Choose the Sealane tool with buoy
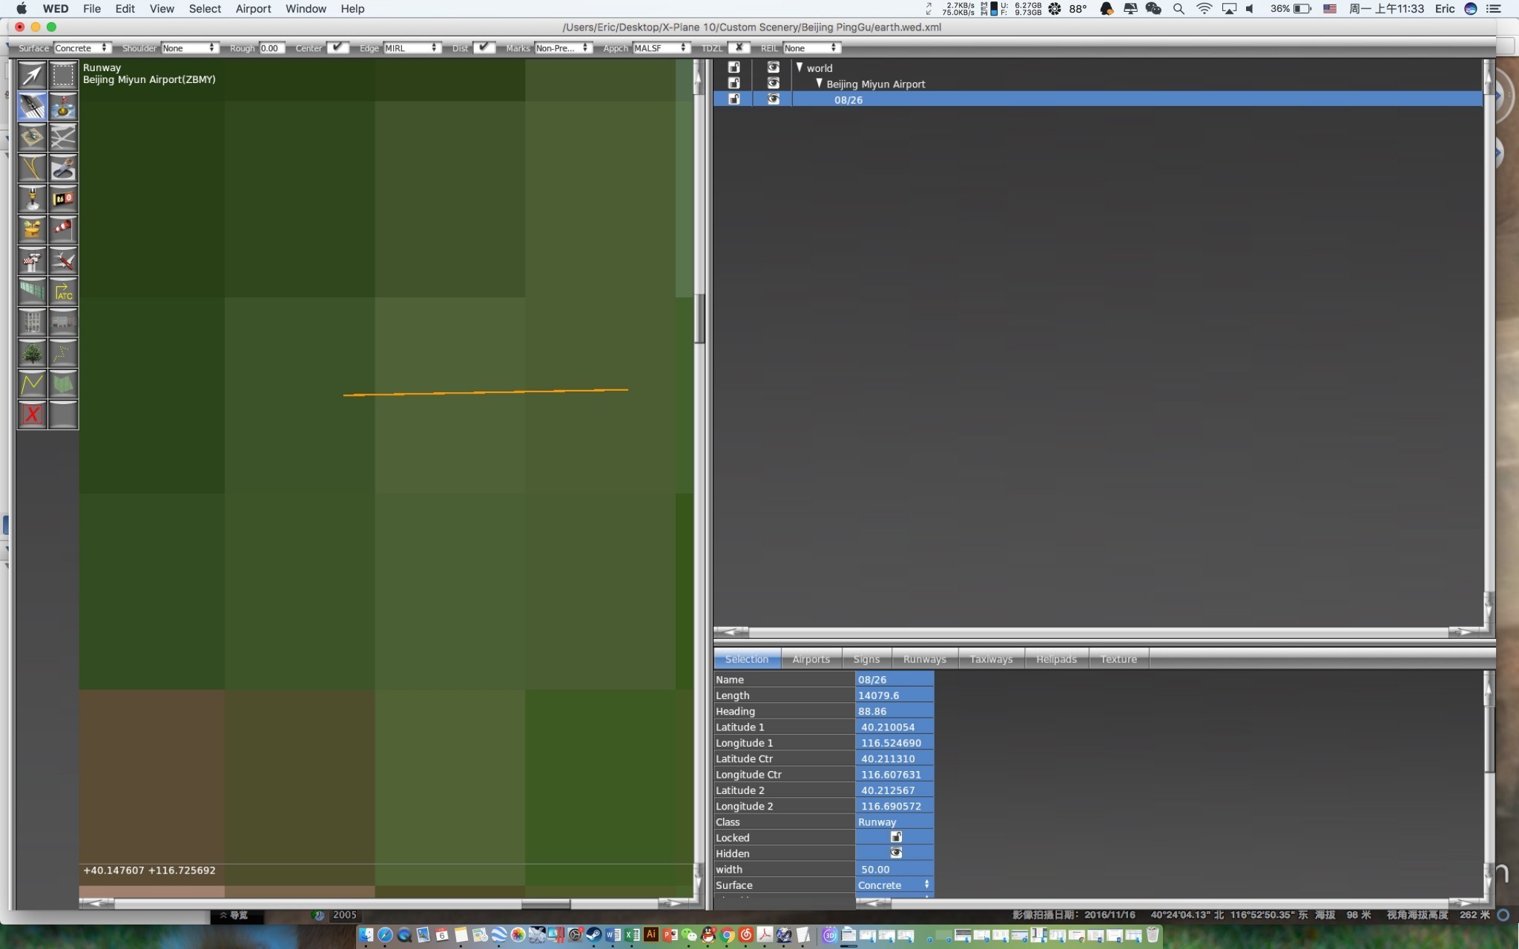Screen dimensions: 1519x949 tap(63, 106)
